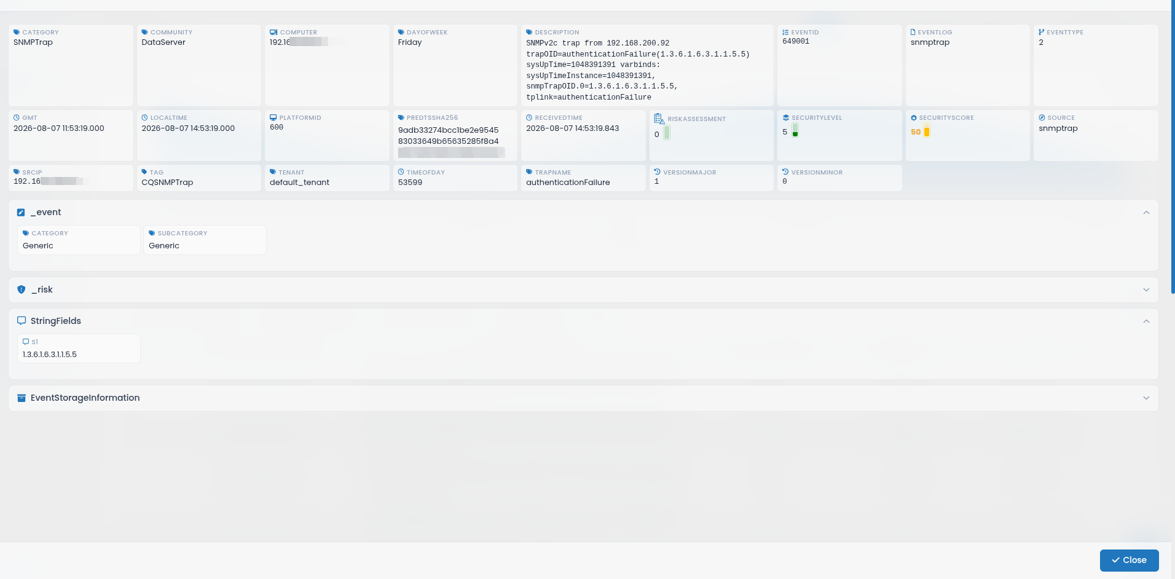Click the RISKASSESSMENT report icon

coord(659,119)
